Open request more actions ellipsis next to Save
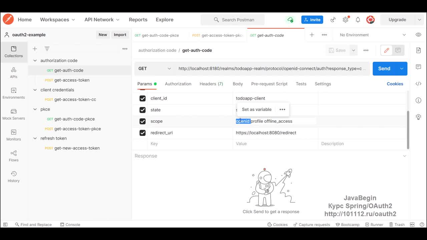 point(366,50)
